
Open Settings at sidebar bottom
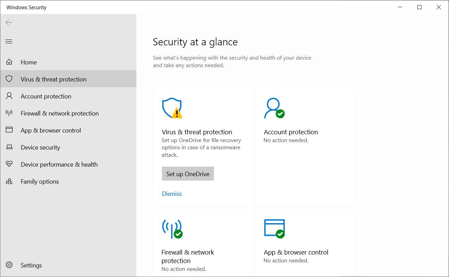pos(68,265)
